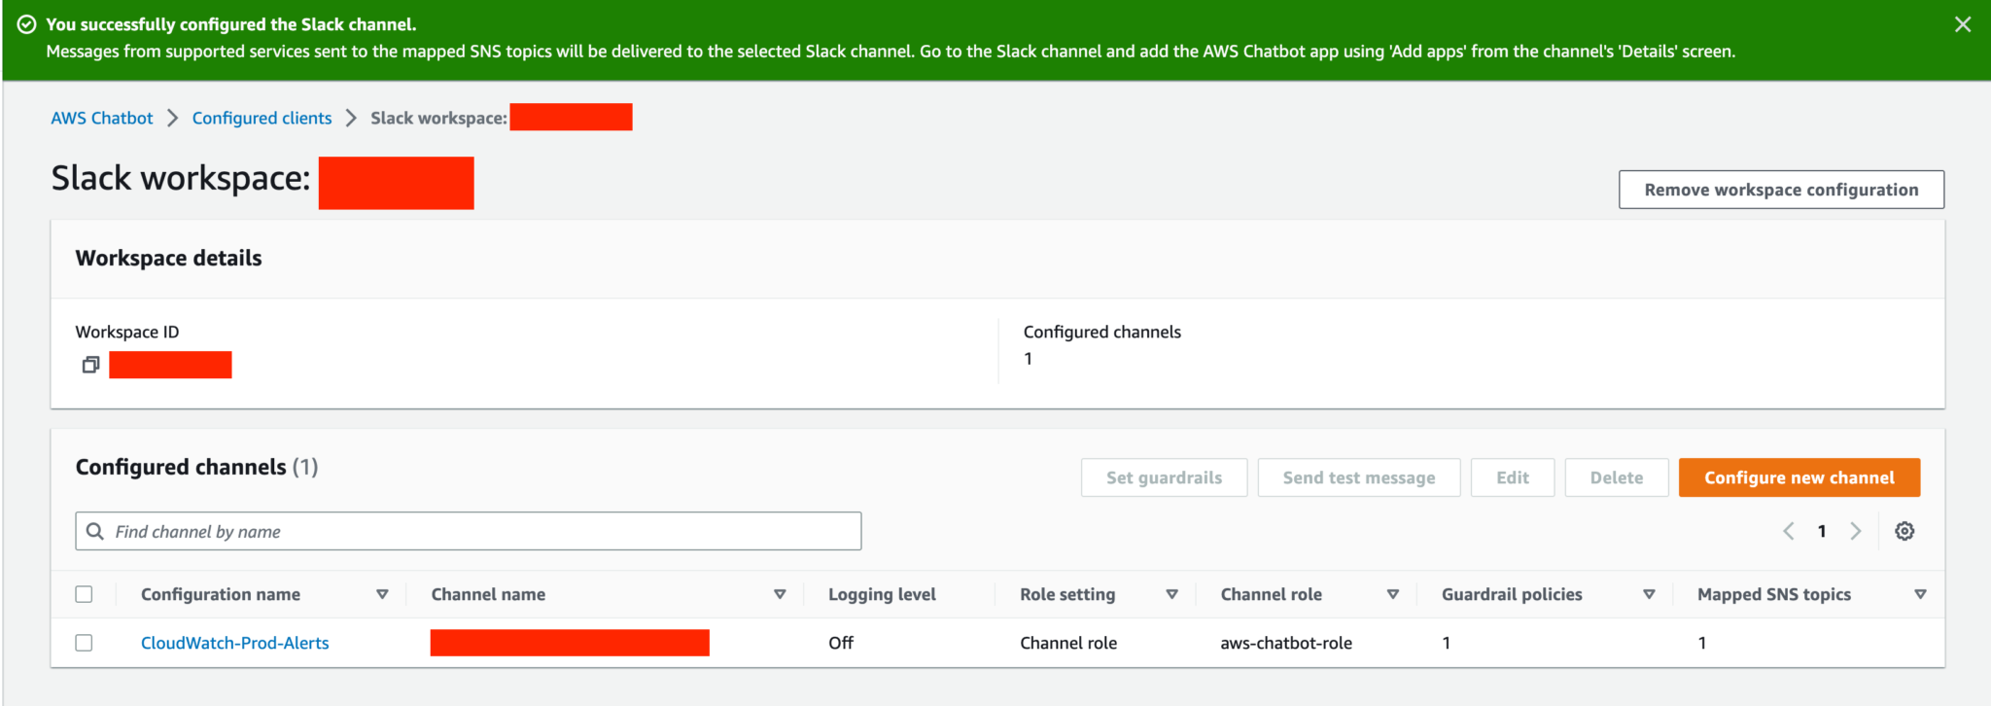
Task: Click Remove workspace configuration
Action: coord(1780,189)
